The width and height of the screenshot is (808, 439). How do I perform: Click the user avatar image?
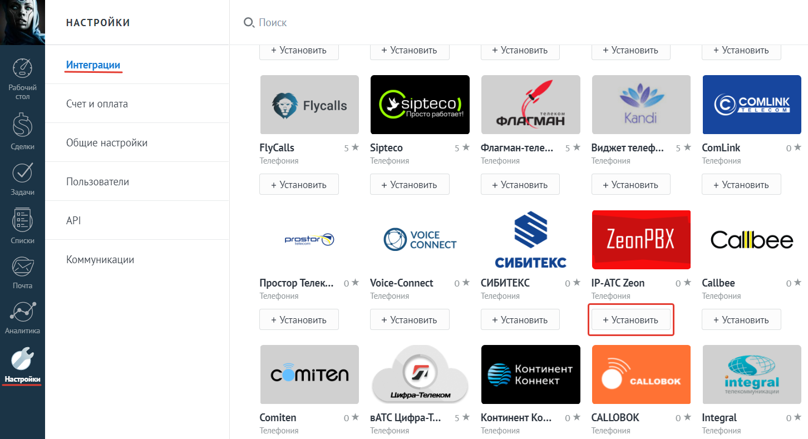pyautogui.click(x=22, y=22)
